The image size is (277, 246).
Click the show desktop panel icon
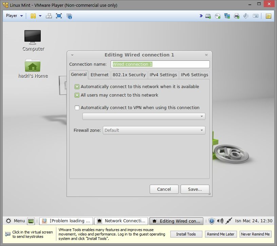[31, 221]
